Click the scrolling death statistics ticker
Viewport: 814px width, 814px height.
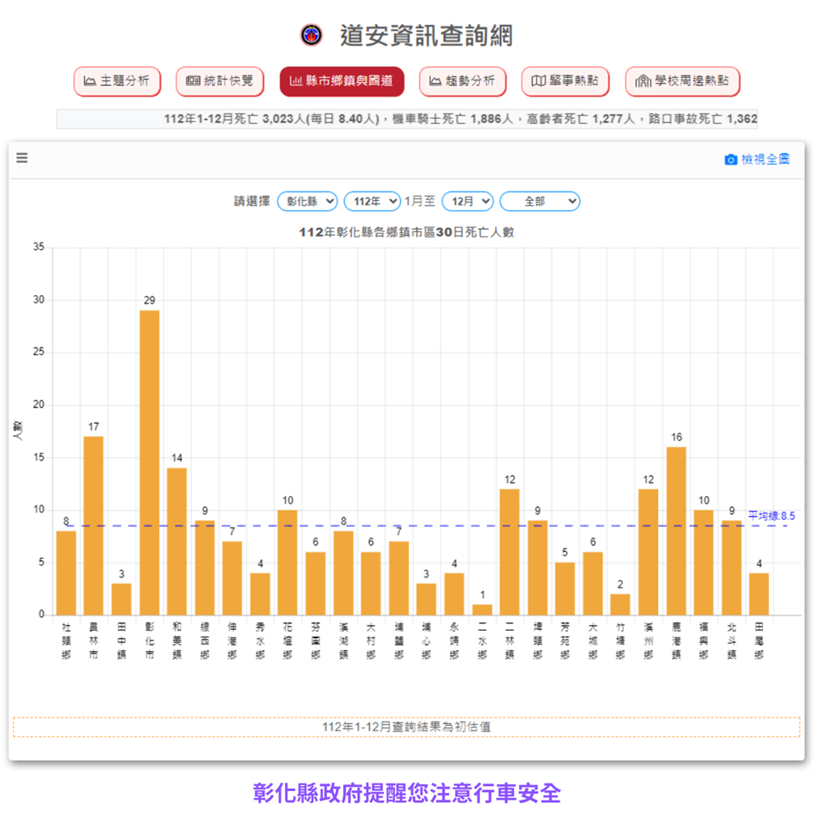[x=407, y=120]
